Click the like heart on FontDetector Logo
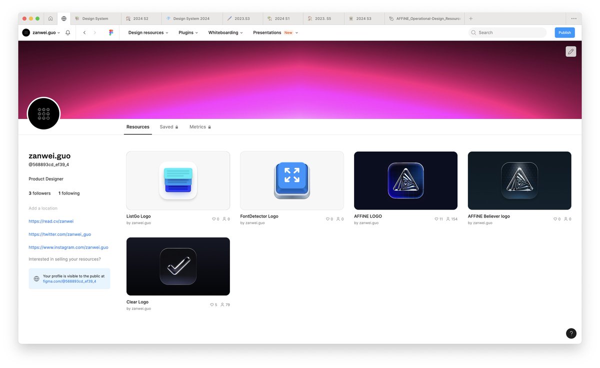Screen dimensions: 600x368 327,219
